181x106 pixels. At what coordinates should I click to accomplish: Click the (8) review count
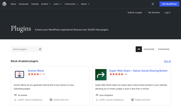[x=44, y=74]
